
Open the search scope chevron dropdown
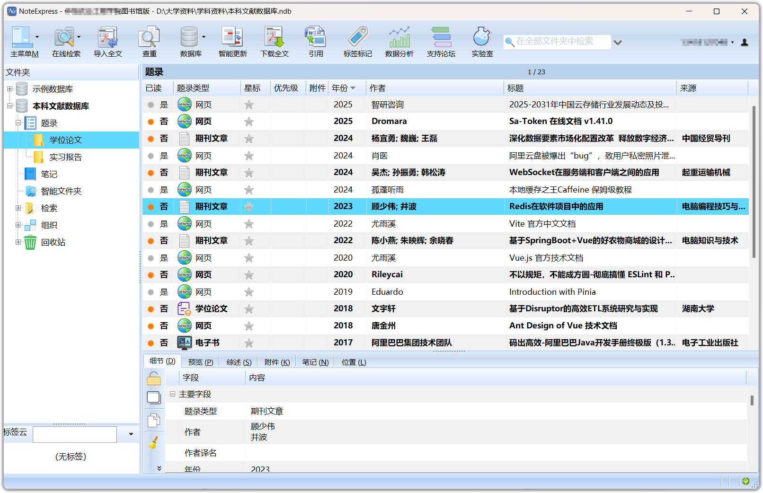point(618,43)
